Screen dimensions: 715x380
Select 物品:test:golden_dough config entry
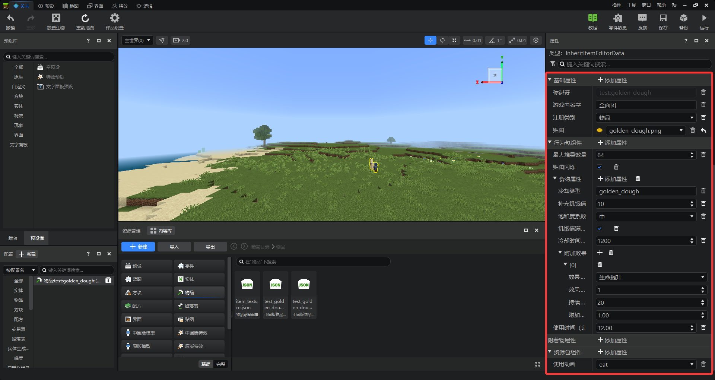(74, 281)
